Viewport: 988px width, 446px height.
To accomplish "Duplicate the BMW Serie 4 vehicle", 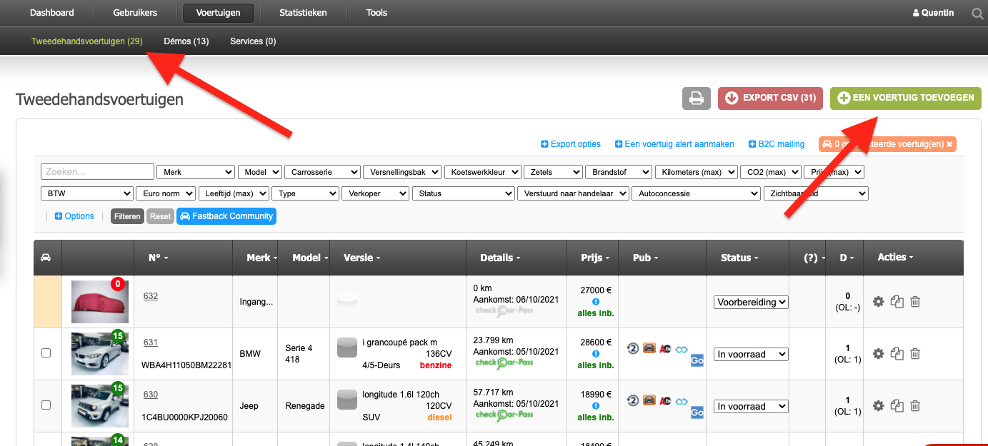I will [x=897, y=354].
